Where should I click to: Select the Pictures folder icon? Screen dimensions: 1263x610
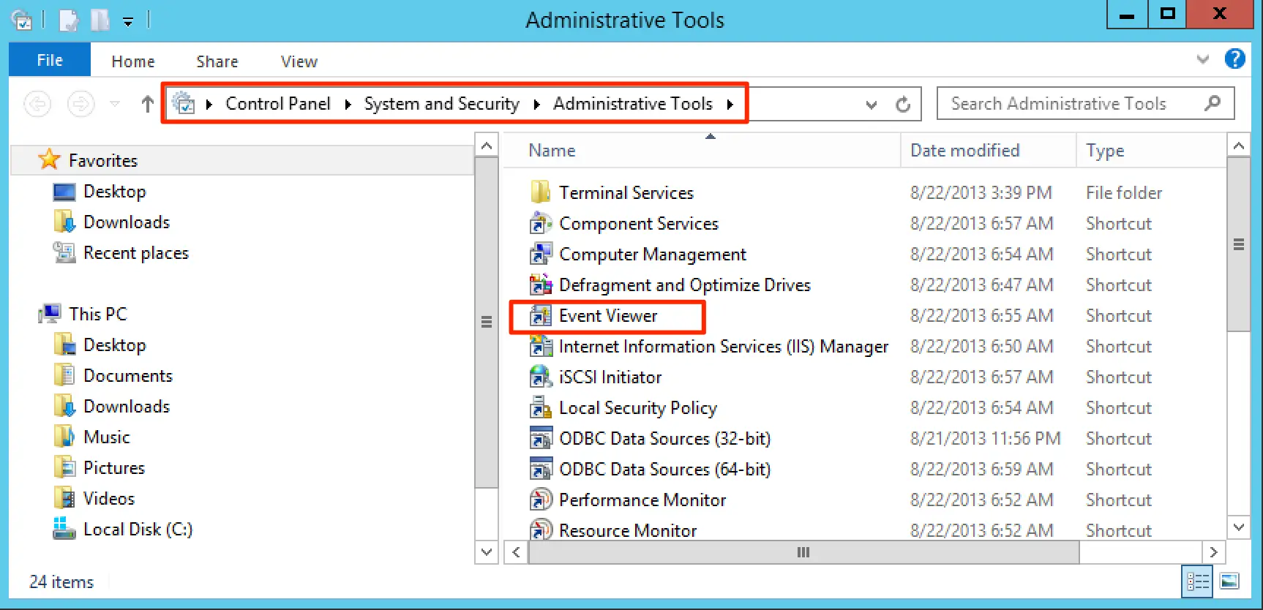(64, 467)
